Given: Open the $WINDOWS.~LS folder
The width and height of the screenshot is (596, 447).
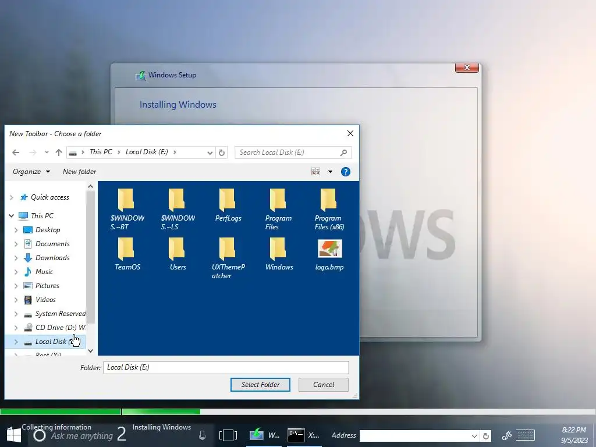Looking at the screenshot, I should click(178, 209).
